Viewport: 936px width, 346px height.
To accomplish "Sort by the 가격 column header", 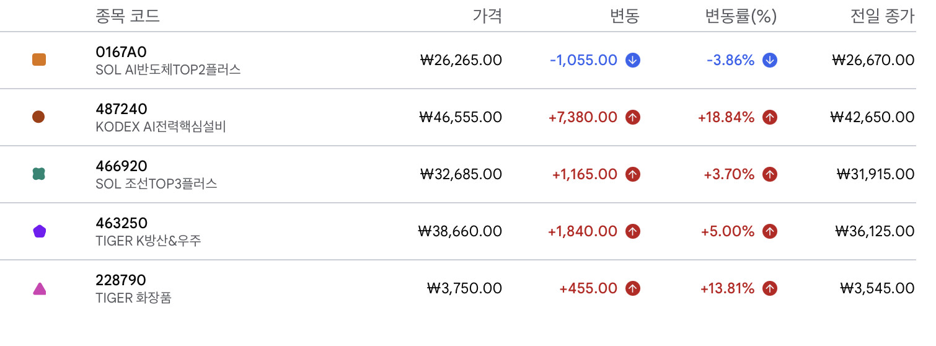I will (x=487, y=16).
